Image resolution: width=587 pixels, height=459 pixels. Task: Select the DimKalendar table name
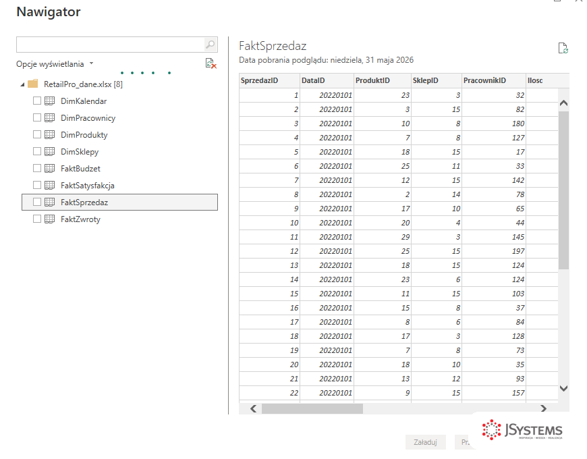84,101
